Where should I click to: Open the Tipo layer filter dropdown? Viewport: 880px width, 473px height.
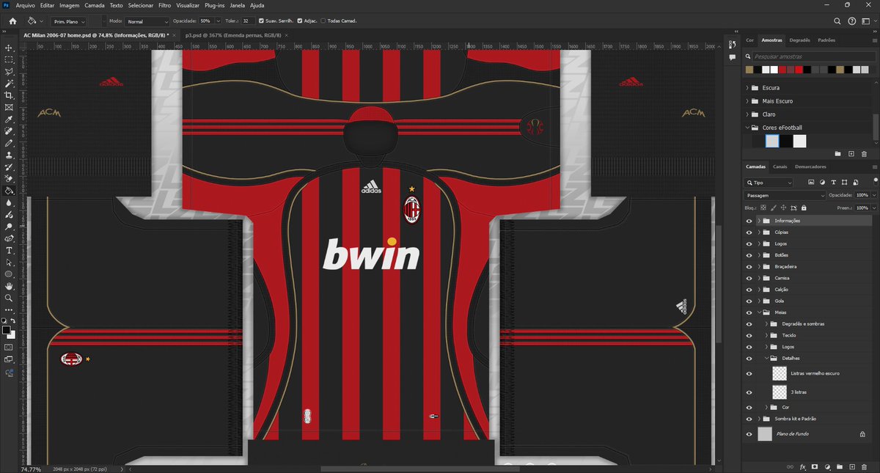[x=769, y=182]
